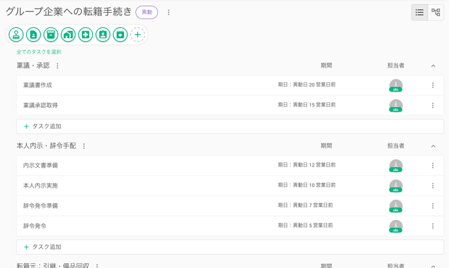Viewport: 449px width, 268px height.
Task: Switch to list view
Action: coord(420,12)
